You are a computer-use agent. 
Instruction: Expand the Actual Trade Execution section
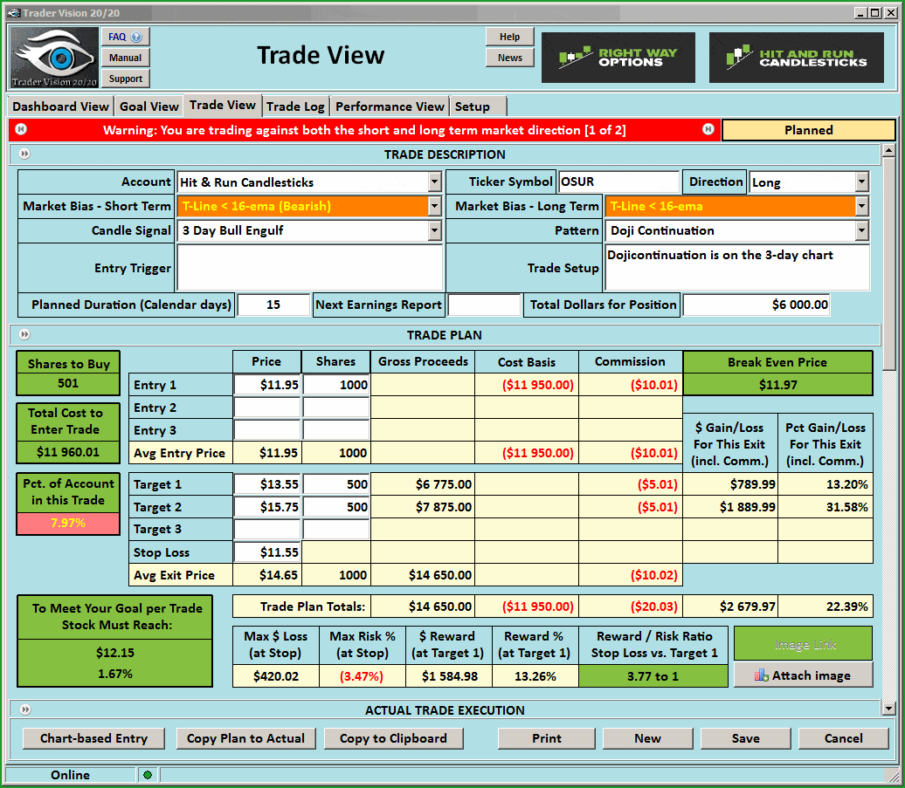pos(24,709)
